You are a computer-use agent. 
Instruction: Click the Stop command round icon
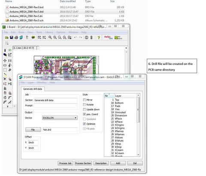point(86,38)
